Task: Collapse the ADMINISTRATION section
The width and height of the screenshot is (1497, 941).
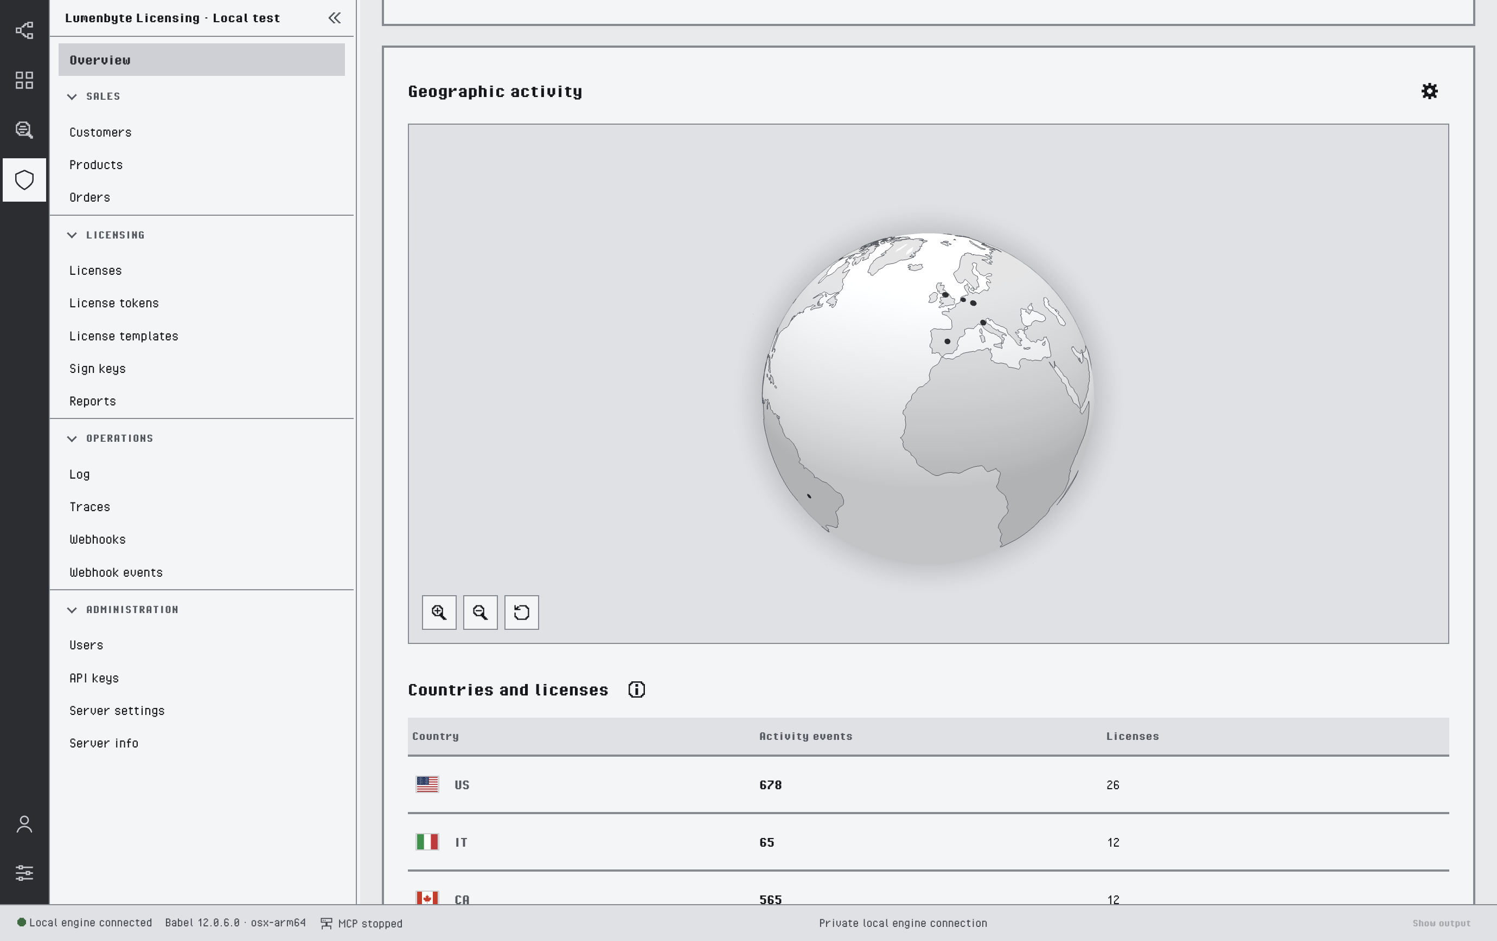Action: (x=72, y=610)
